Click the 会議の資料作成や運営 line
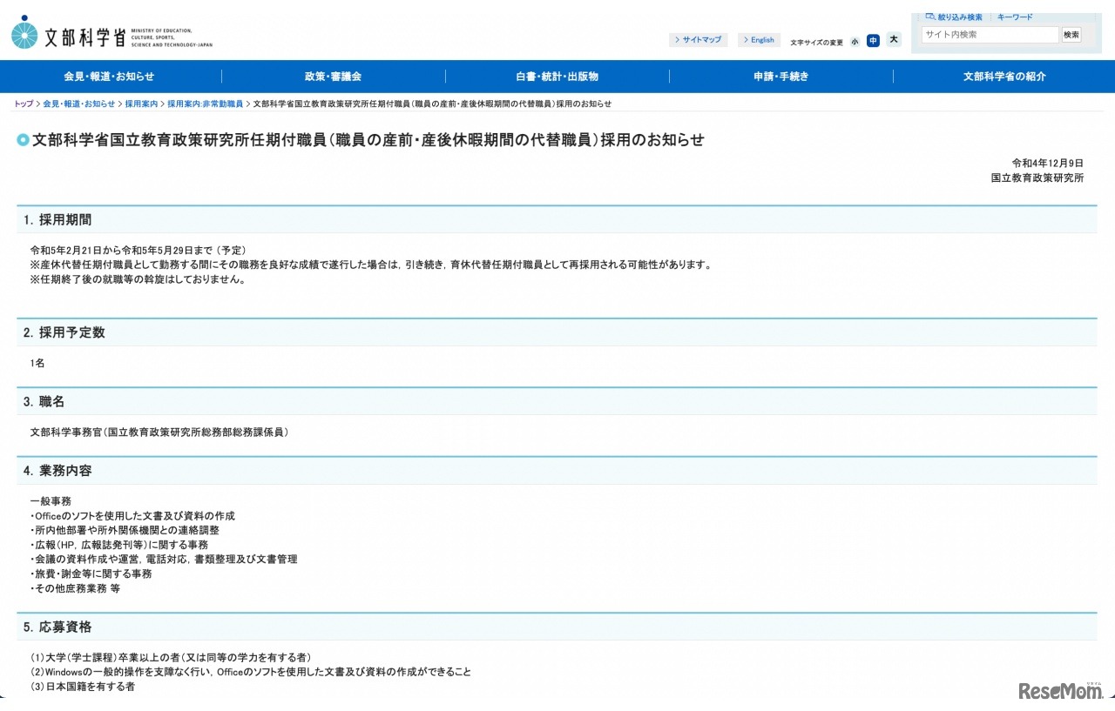 pyautogui.click(x=164, y=560)
